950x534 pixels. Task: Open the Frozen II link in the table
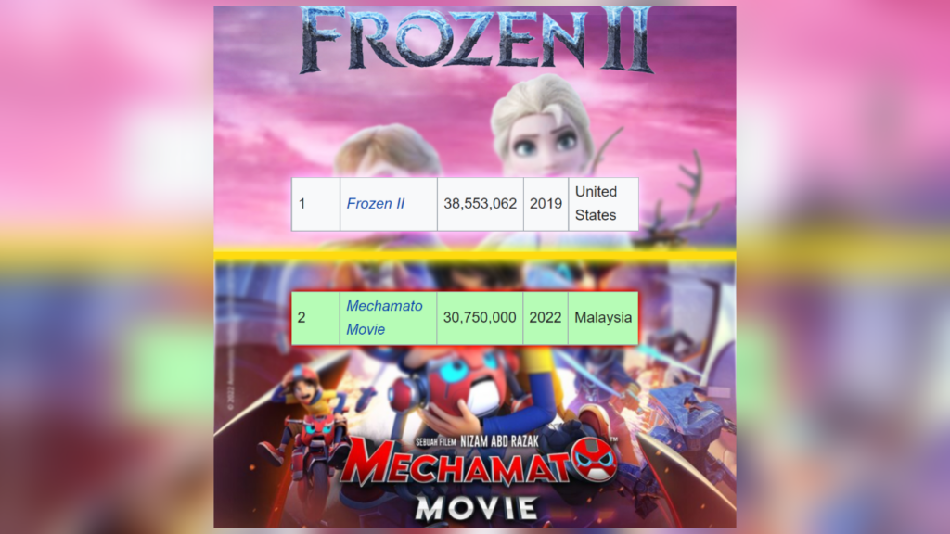pyautogui.click(x=375, y=204)
